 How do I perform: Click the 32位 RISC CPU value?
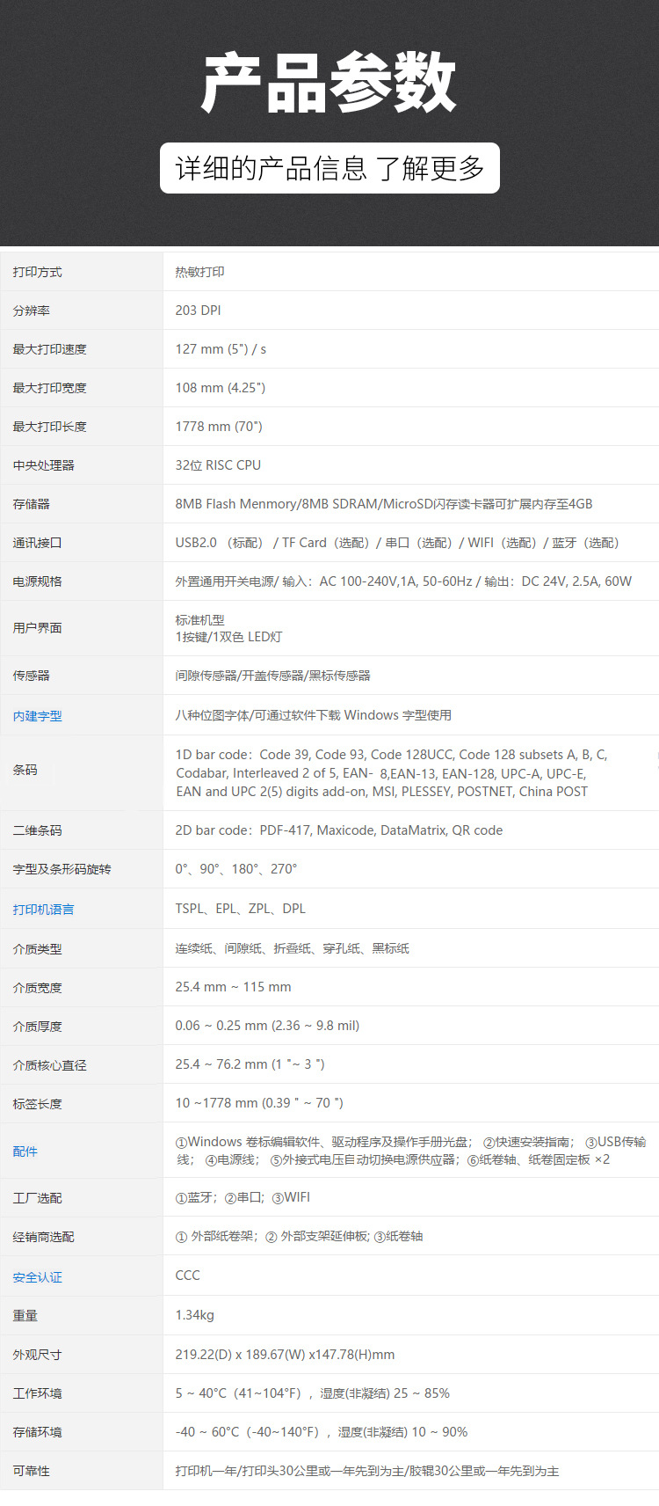coord(218,465)
